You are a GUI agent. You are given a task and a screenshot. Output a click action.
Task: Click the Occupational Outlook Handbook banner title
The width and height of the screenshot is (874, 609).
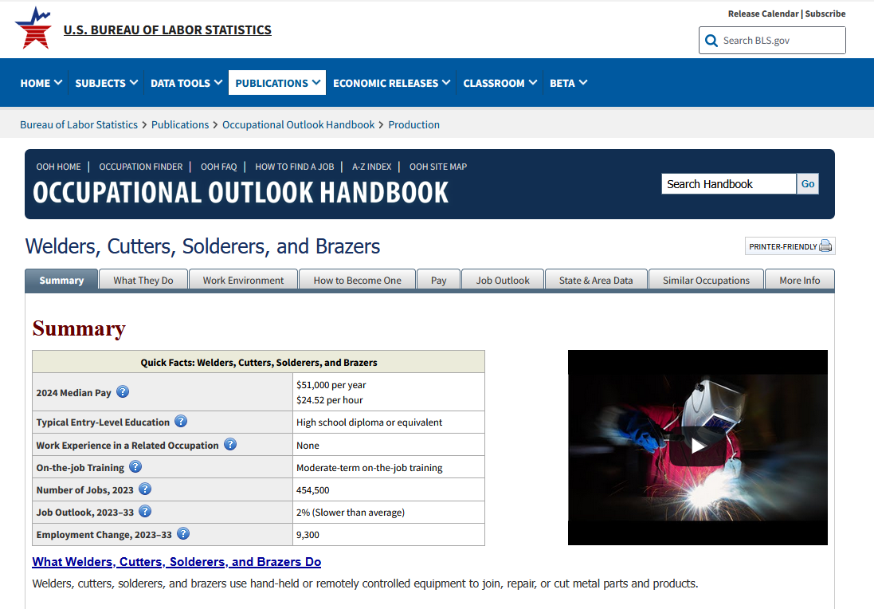coord(241,192)
